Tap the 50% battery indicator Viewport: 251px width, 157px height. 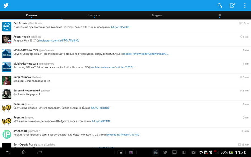[227, 152]
